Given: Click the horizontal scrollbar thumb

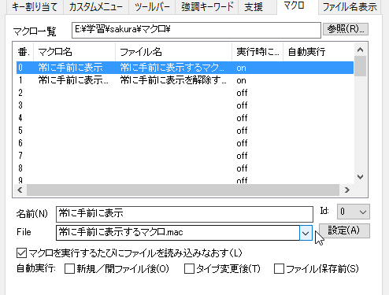Looking at the screenshot, I should (x=183, y=190).
